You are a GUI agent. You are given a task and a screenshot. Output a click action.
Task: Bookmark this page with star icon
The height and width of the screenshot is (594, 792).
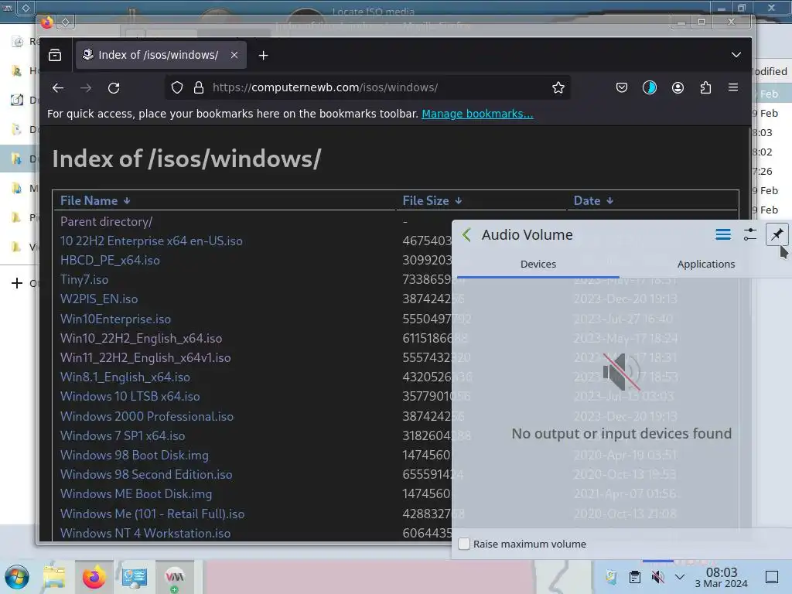point(558,88)
